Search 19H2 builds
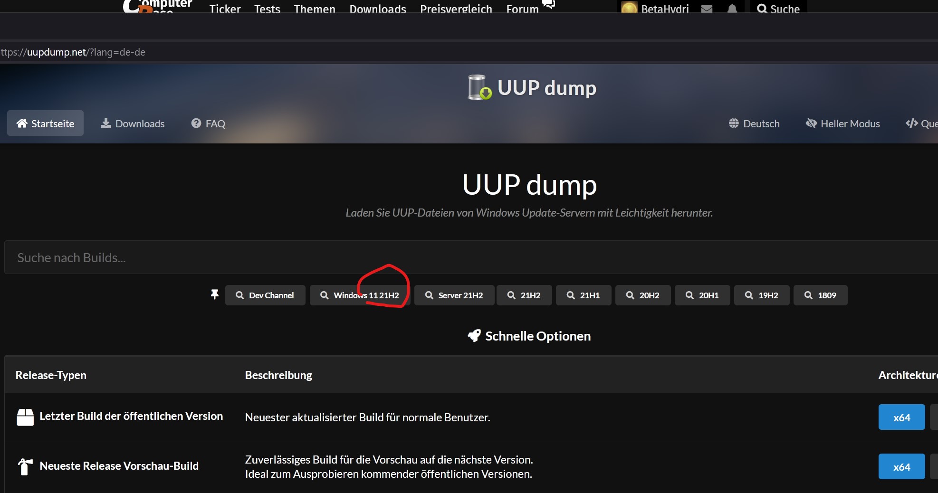The image size is (938, 493). (x=762, y=295)
